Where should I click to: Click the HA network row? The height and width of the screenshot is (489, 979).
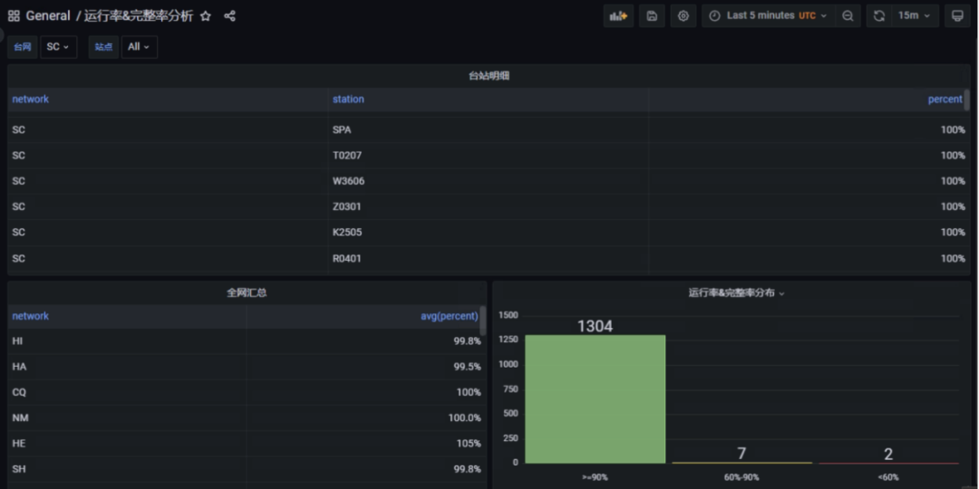tap(247, 367)
